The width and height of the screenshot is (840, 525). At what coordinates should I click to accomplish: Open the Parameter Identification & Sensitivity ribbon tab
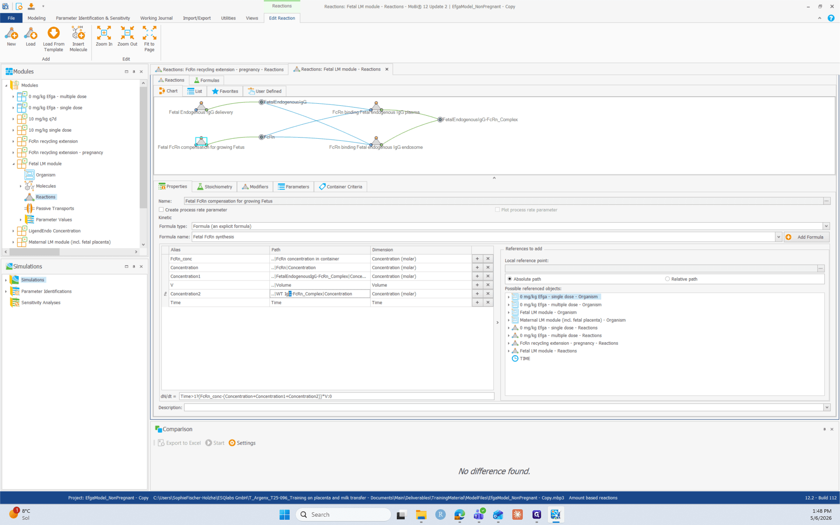pos(93,18)
